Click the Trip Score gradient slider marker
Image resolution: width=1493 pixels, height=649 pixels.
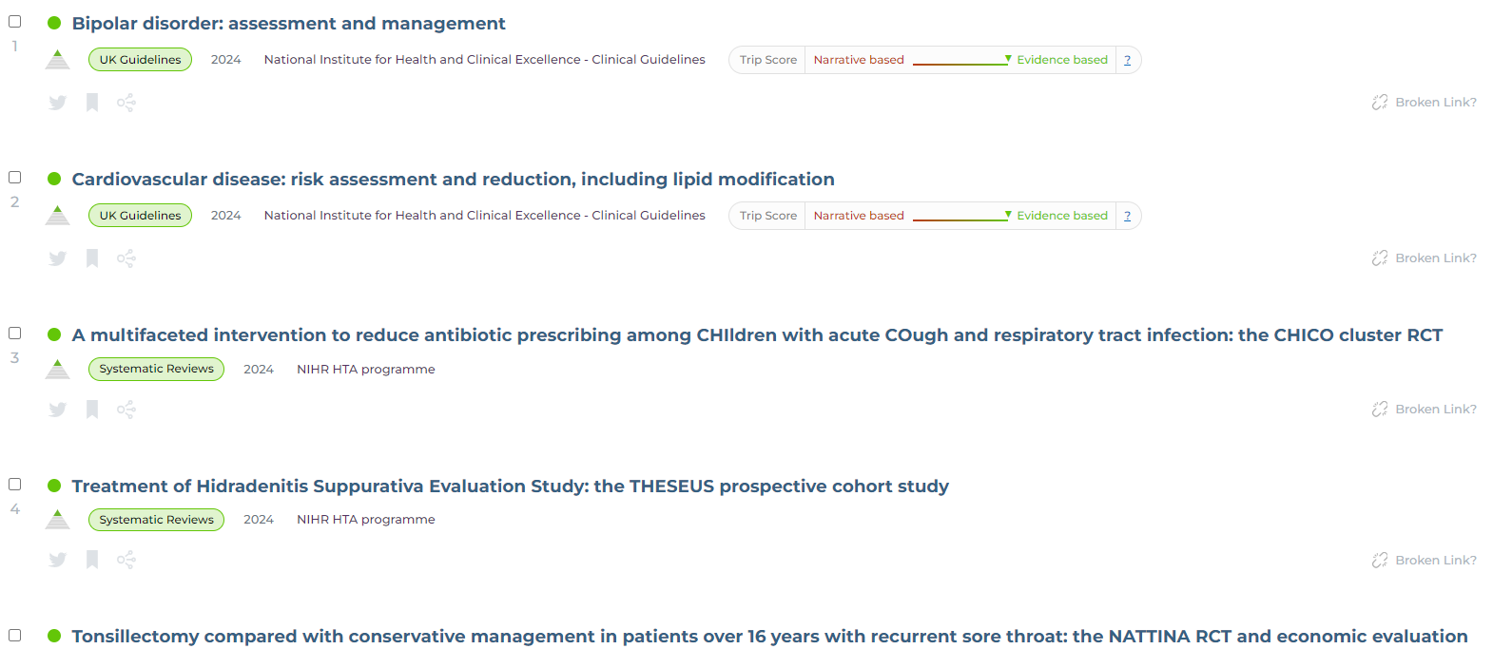coord(1007,59)
